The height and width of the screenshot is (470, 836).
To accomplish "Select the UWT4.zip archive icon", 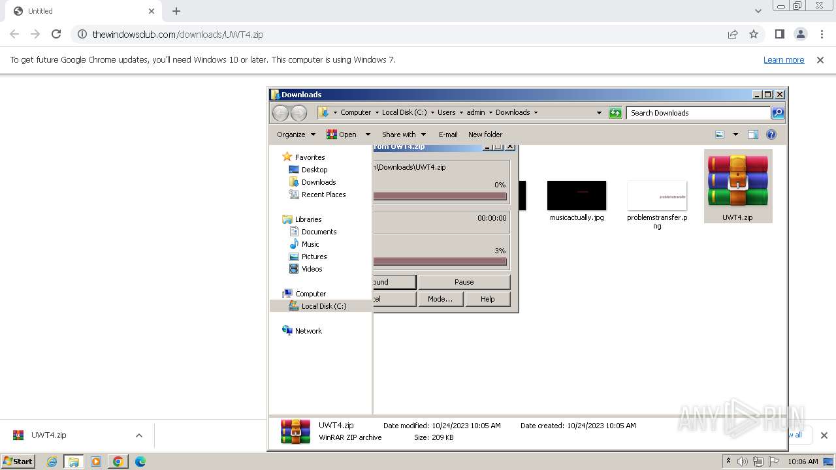I will 738,181.
